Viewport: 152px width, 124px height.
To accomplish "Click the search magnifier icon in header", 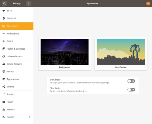I will (x=4, y=4).
